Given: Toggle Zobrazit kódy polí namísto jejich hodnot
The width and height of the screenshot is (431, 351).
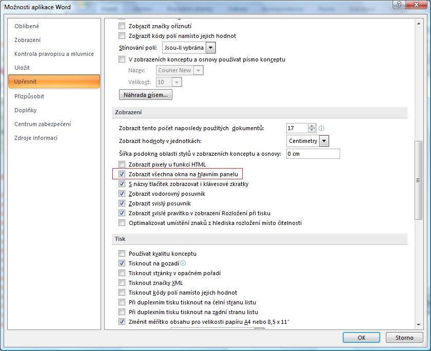Looking at the screenshot, I should pos(122,36).
